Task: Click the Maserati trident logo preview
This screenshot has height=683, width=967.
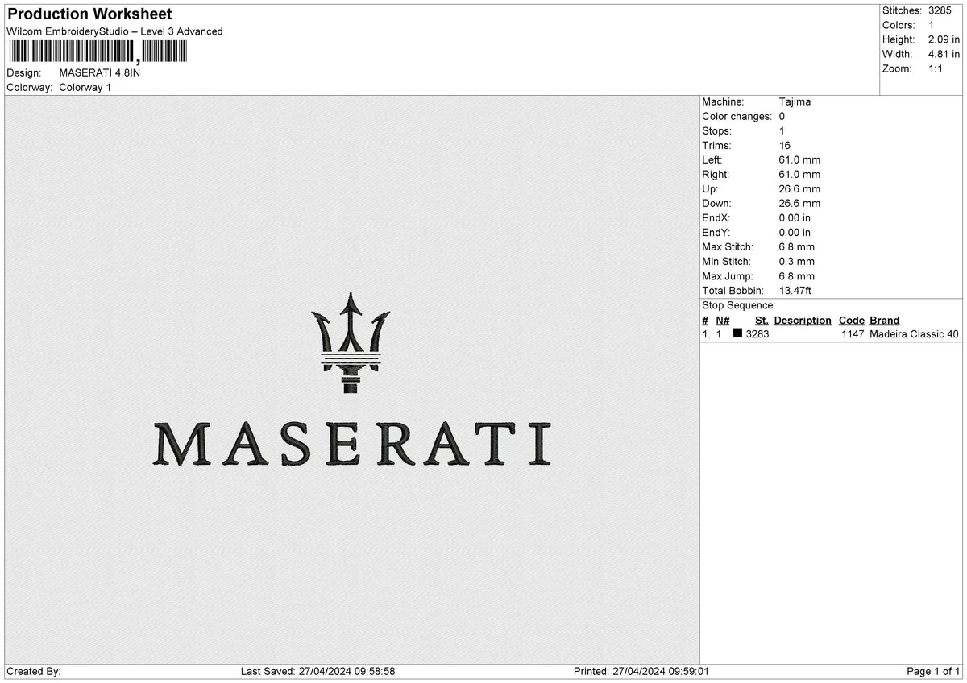Action: pyautogui.click(x=351, y=342)
